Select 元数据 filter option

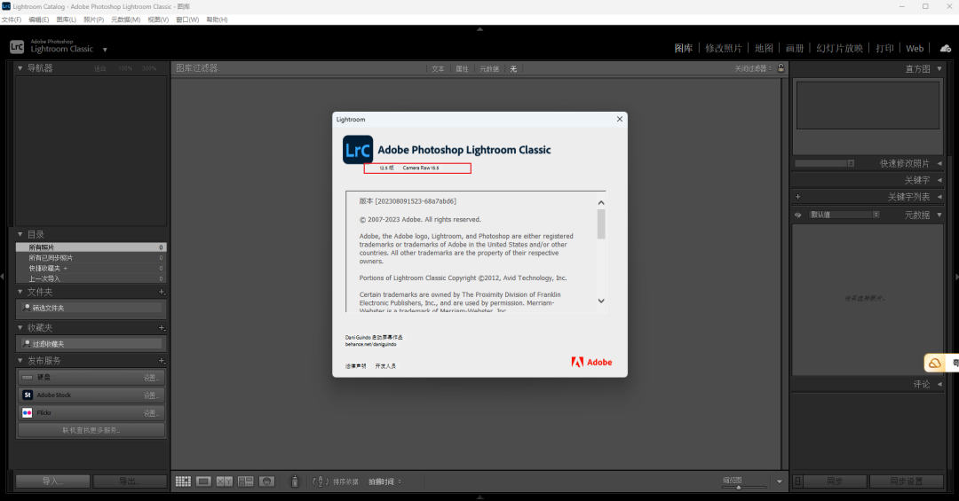489,69
